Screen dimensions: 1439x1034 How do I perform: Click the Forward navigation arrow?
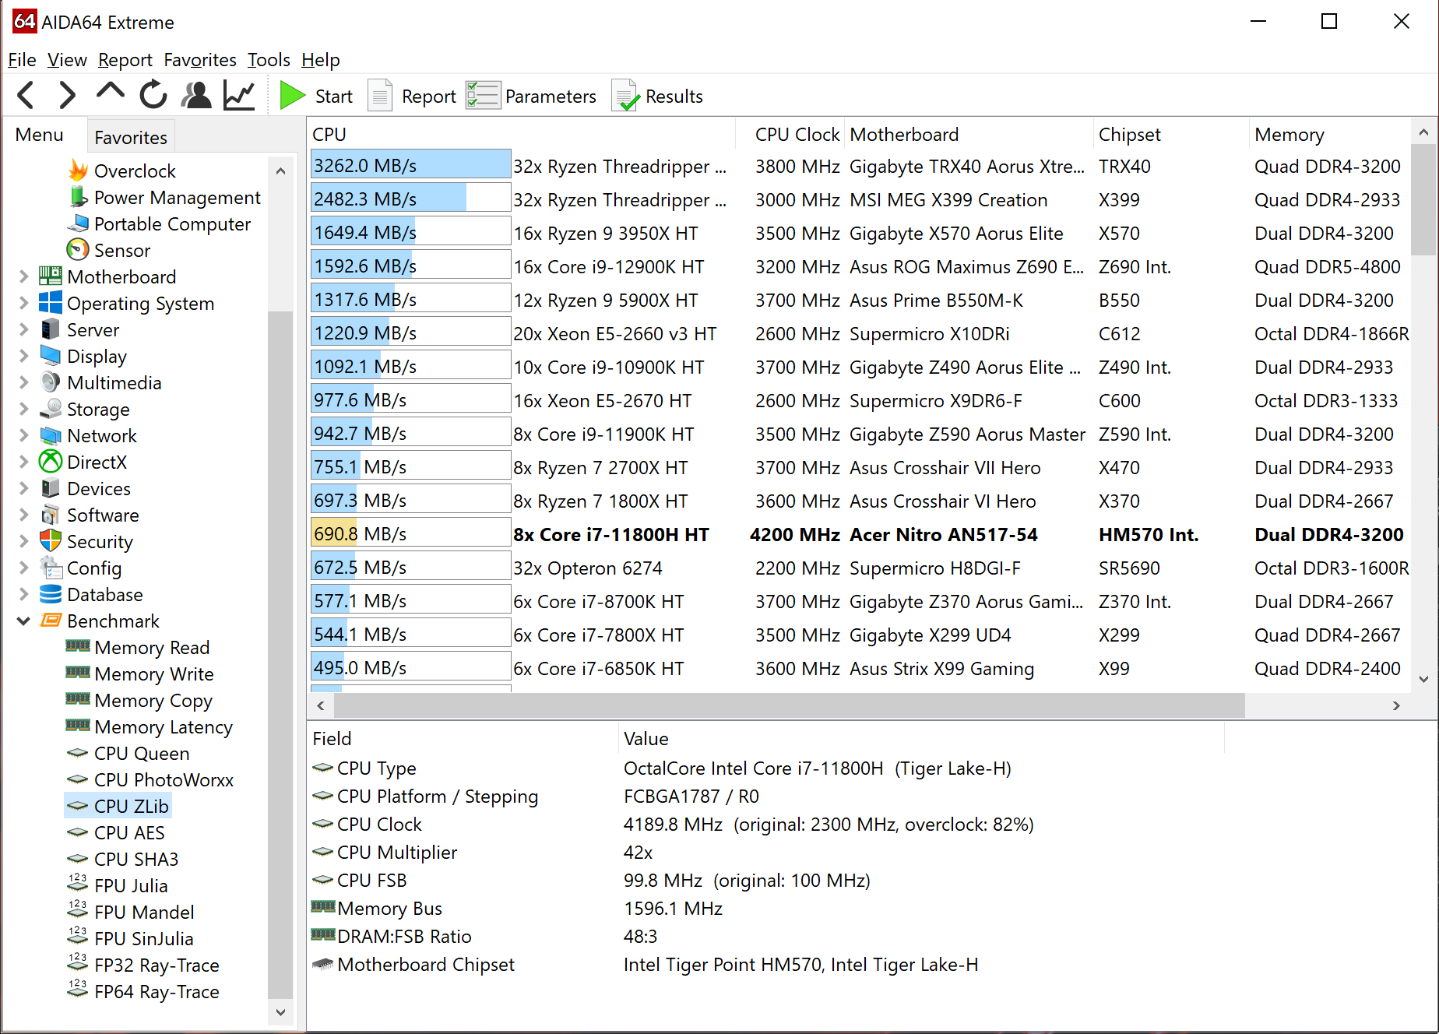pyautogui.click(x=68, y=96)
